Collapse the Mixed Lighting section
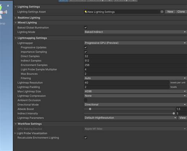Viewport: 187px width, 151px height. pos(16,23)
